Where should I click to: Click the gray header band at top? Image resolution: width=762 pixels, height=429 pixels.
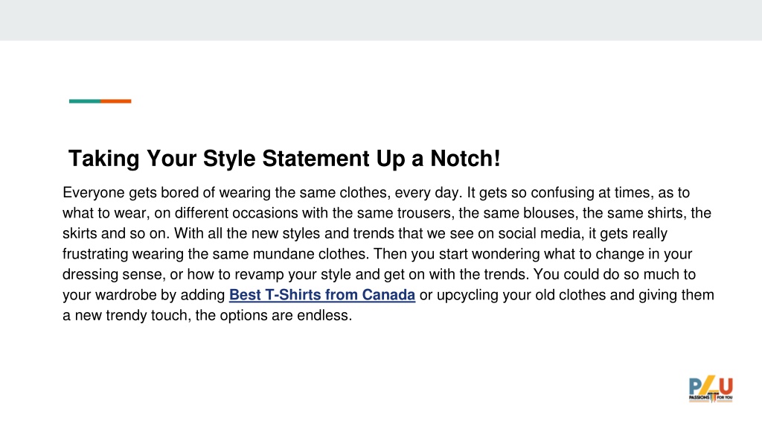tap(381, 20)
